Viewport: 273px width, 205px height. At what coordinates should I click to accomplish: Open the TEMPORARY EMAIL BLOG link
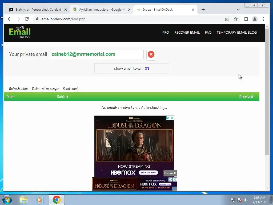pyautogui.click(x=237, y=32)
